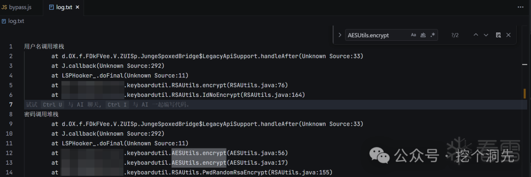Screen dimensions: 531x177
Task: Expand the replace field in find widget
Action: tap(340, 35)
